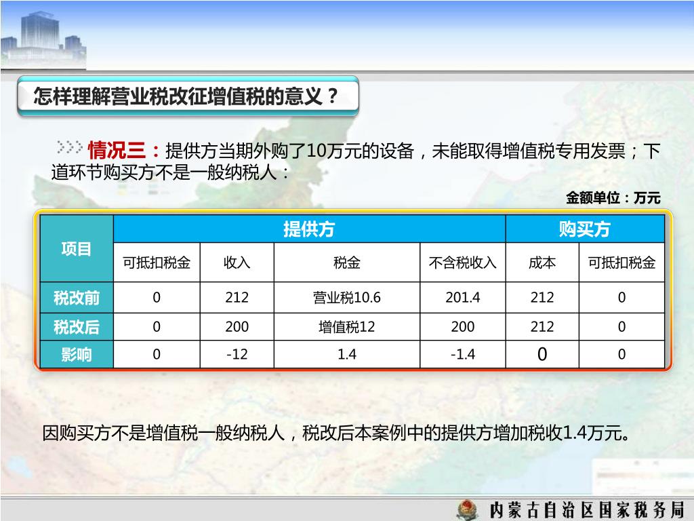
Task: Click 税改前 提供方 可抵扣税金 value 0
Action: 157,297
